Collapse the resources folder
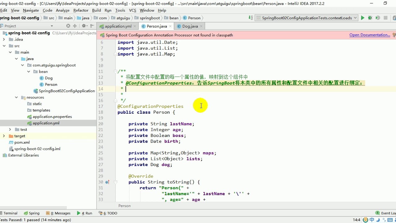Viewport: 396px width, 223px height. pyautogui.click(x=16, y=98)
